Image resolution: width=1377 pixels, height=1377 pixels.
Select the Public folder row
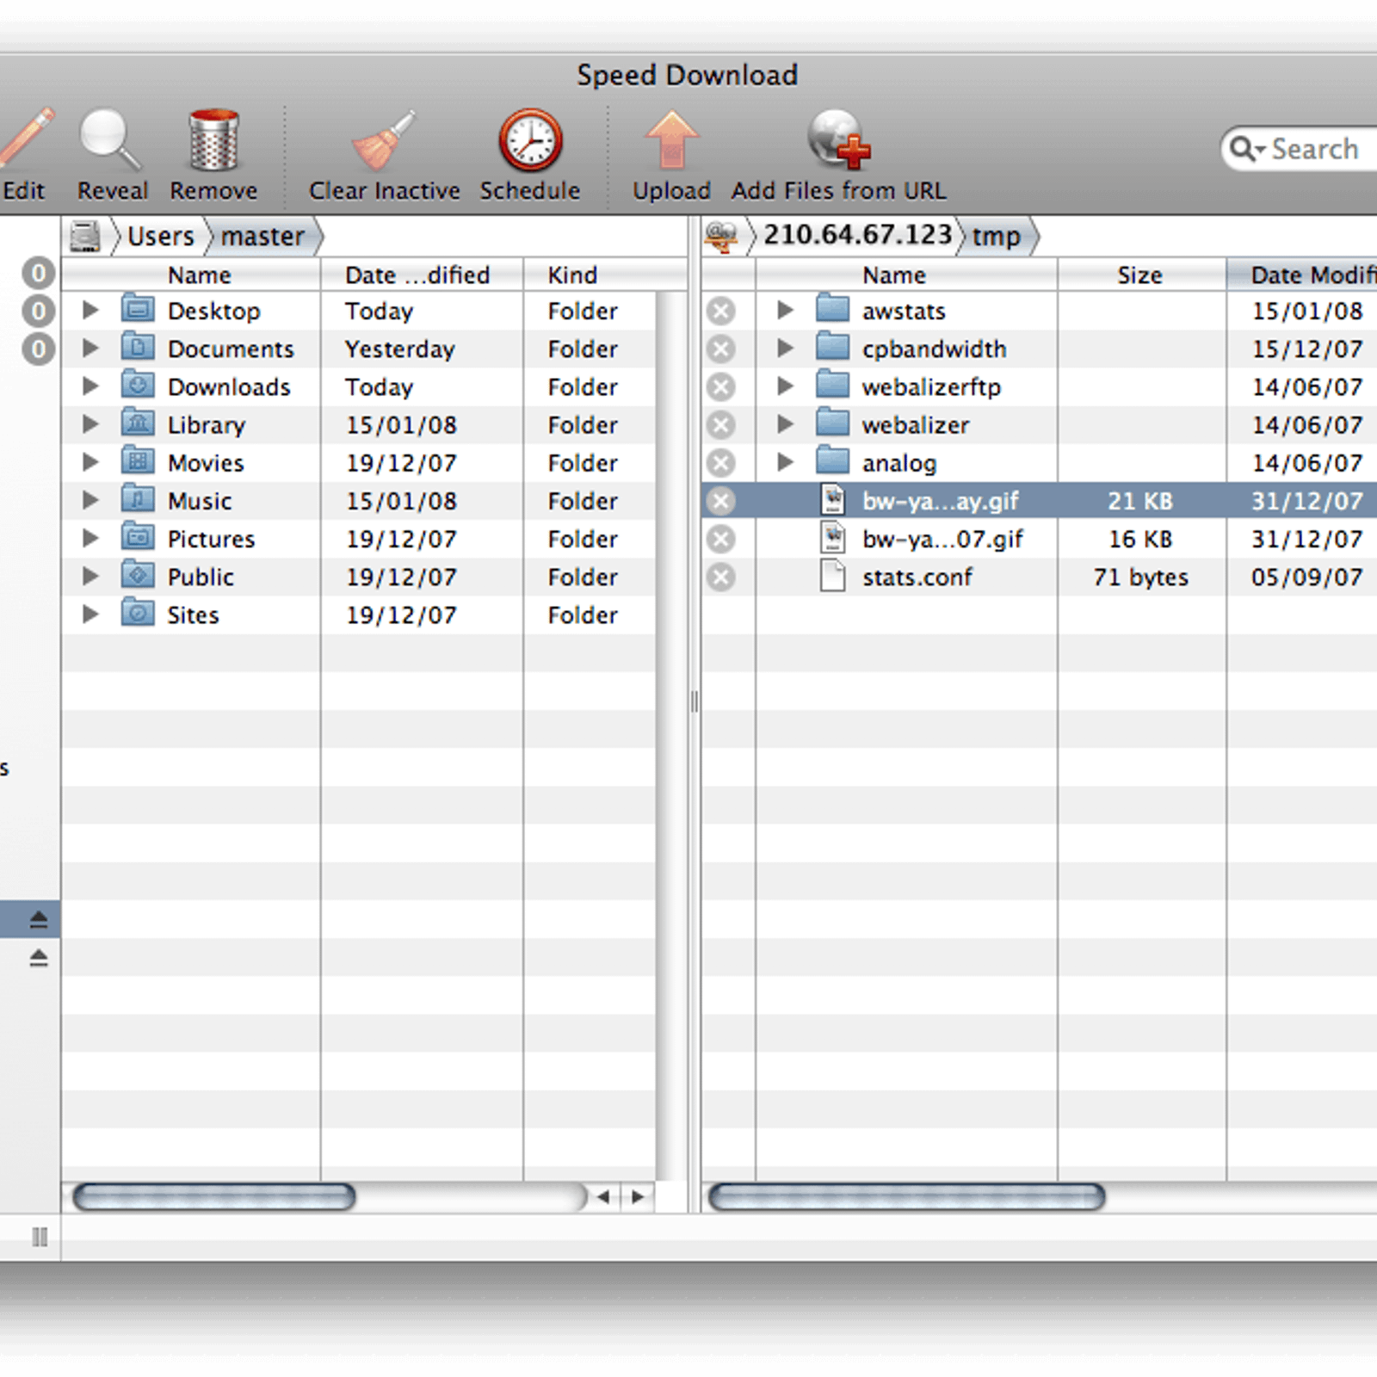[x=358, y=577]
